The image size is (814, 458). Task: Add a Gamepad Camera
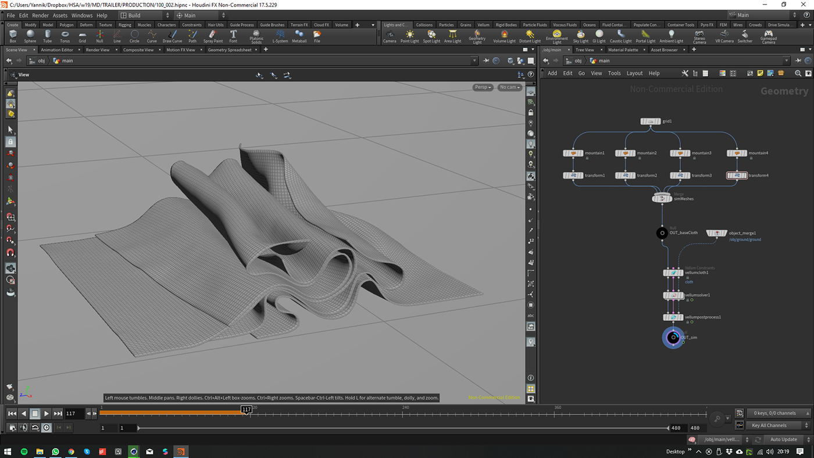pyautogui.click(x=768, y=37)
